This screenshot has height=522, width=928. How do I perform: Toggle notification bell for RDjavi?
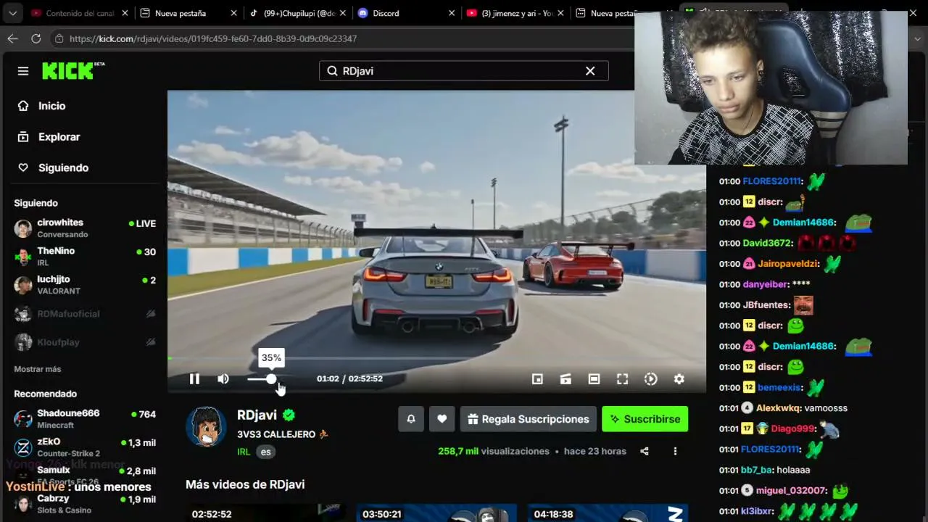click(x=411, y=419)
